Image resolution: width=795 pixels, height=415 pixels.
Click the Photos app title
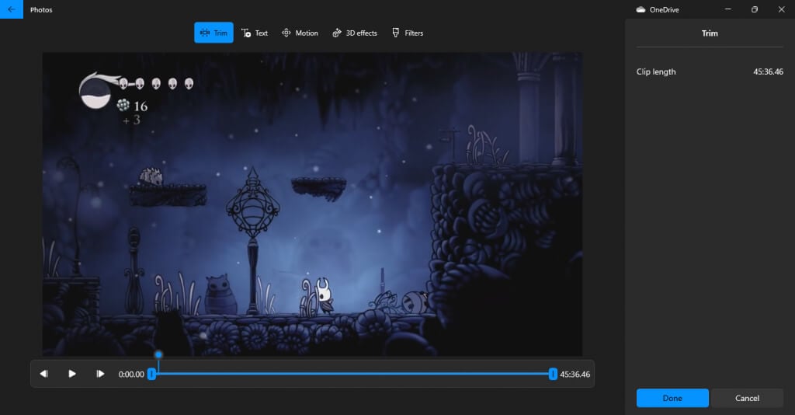point(41,9)
